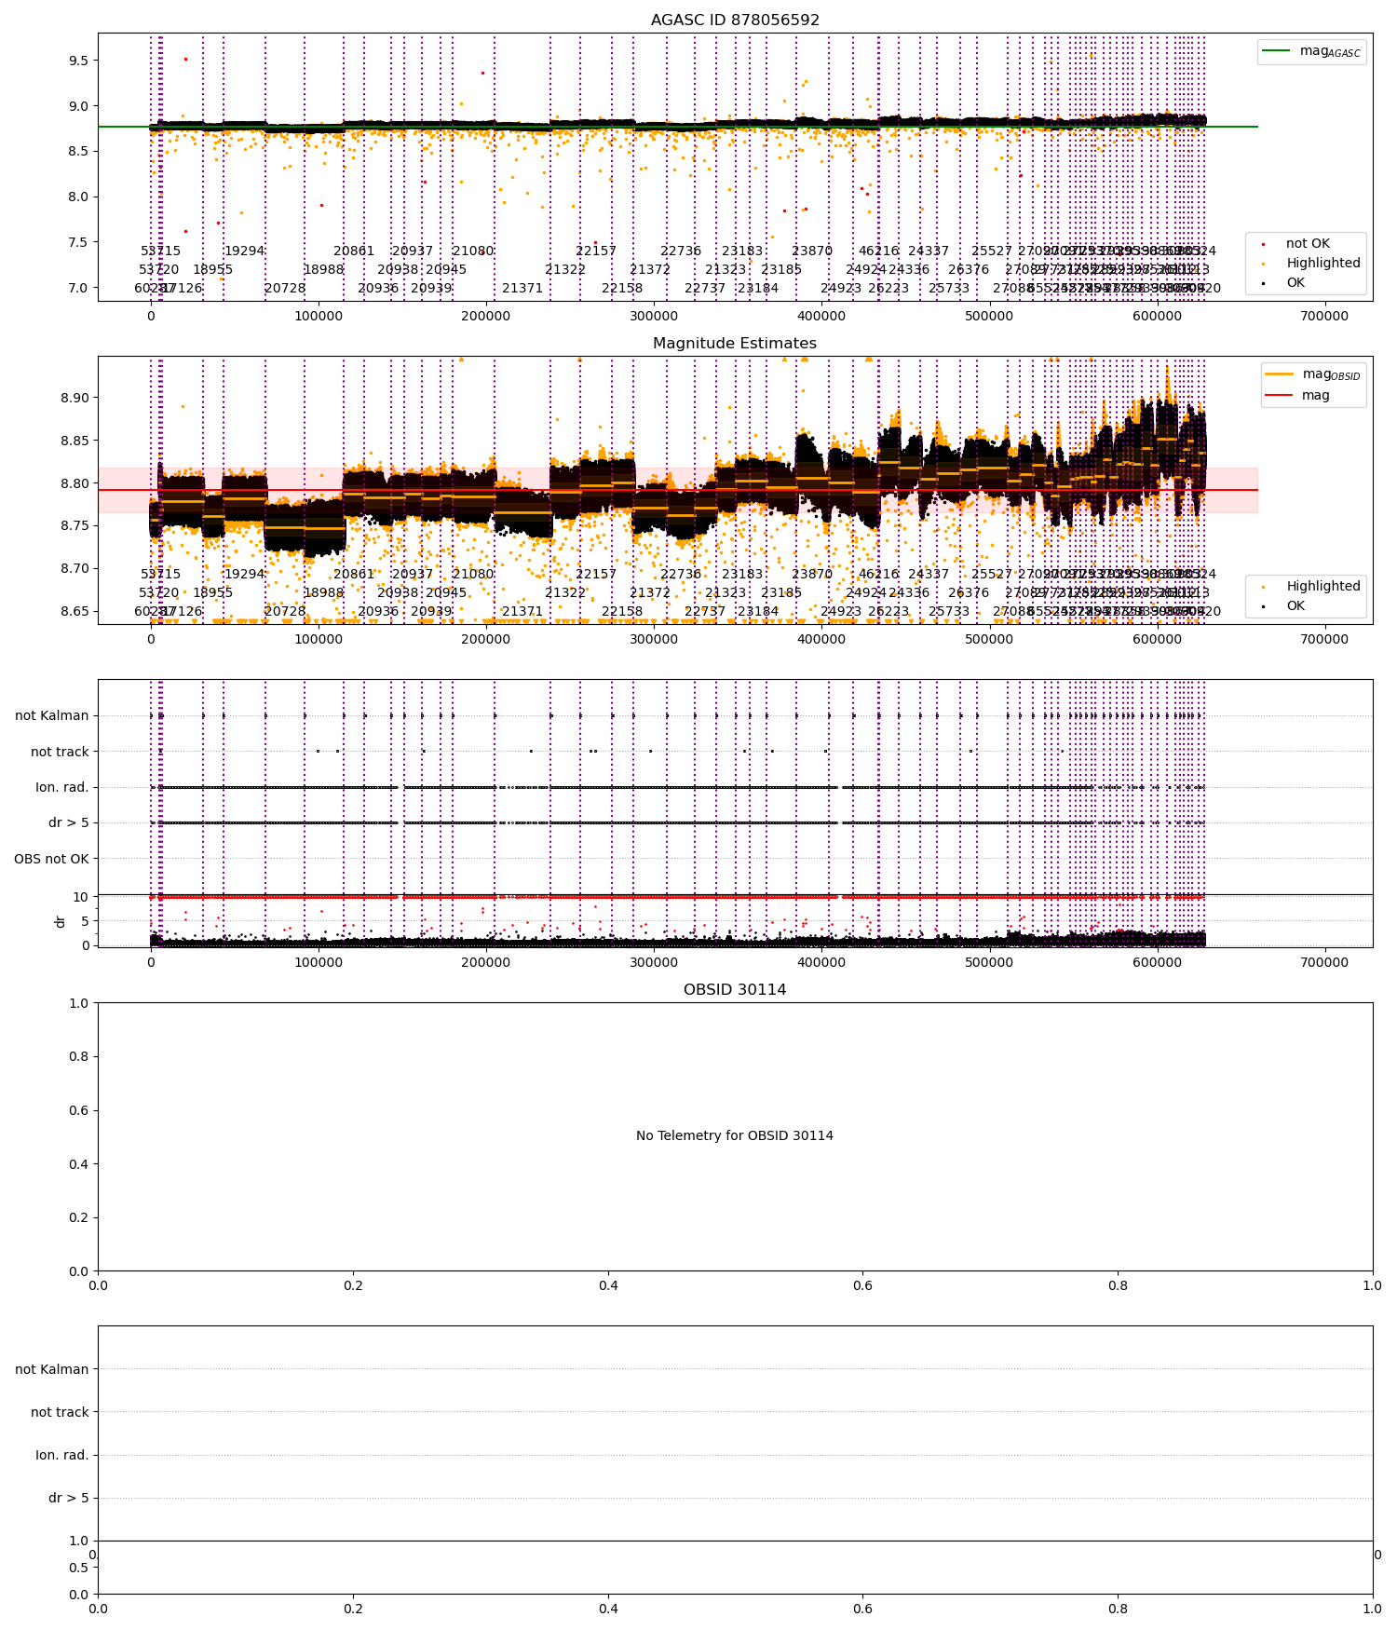Select obsid label 19294 in the top plot

tap(244, 251)
